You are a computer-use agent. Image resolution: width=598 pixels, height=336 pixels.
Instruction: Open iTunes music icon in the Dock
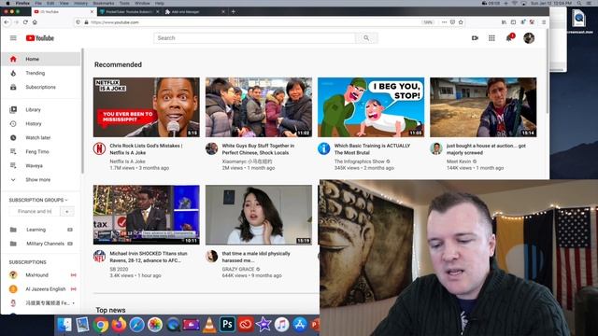(x=281, y=325)
